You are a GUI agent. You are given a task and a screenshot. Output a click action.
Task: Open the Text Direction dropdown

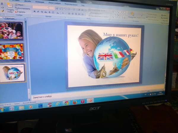[x=97, y=10]
